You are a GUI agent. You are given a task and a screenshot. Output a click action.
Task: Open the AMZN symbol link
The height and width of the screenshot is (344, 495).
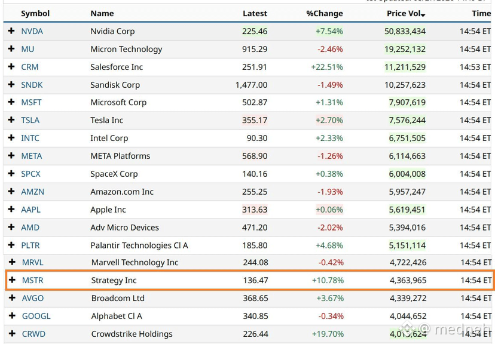point(32,192)
